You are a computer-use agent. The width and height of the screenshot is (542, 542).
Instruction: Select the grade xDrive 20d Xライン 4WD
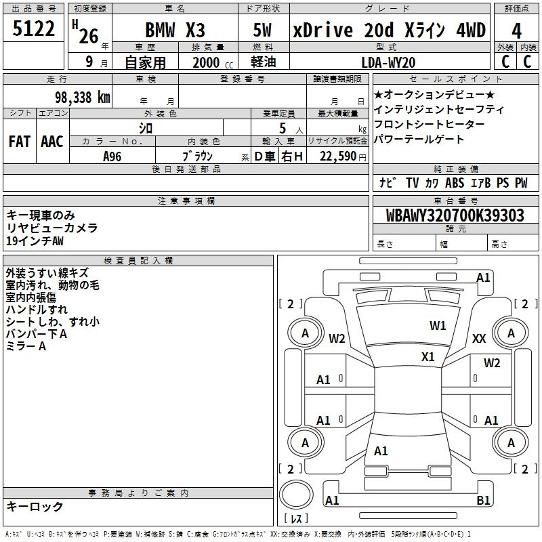389,30
